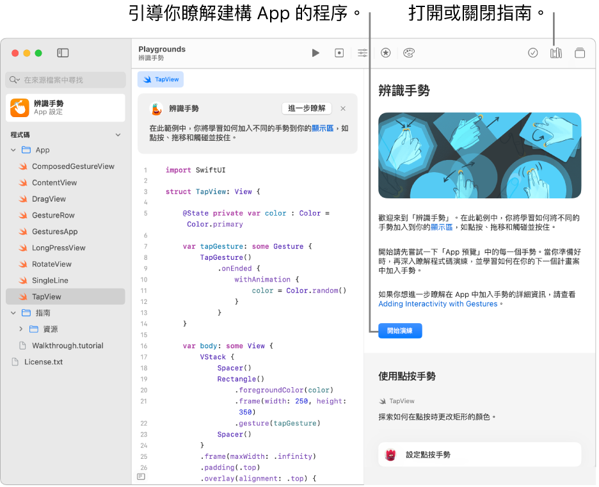Image resolution: width=599 pixels, height=487 pixels.
Task: Toggle the guide books icon
Action: [556, 52]
